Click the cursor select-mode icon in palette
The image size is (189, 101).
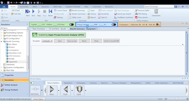31,83
